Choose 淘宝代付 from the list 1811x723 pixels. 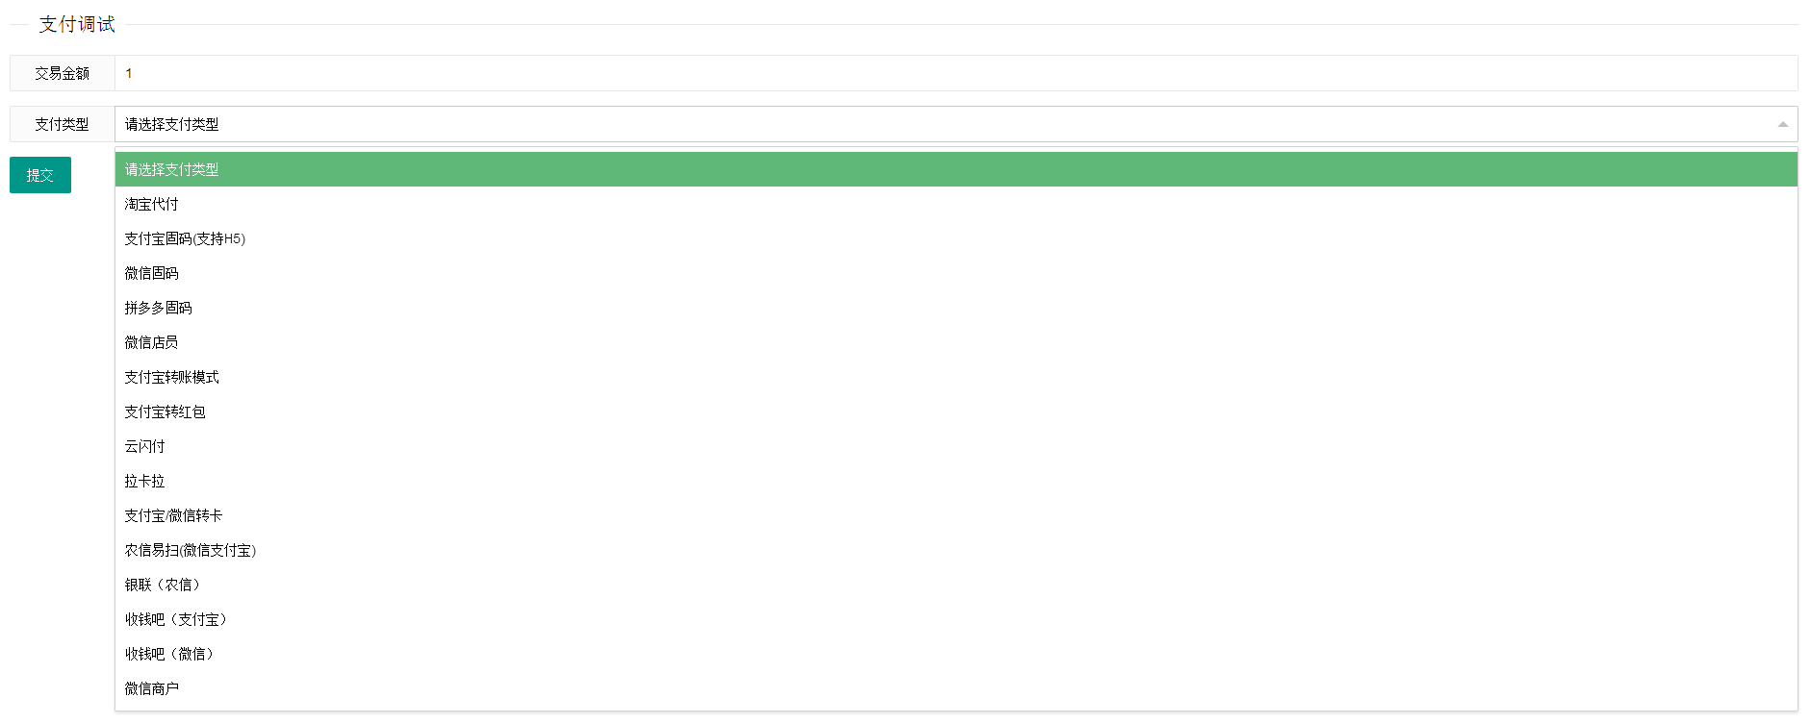152,204
